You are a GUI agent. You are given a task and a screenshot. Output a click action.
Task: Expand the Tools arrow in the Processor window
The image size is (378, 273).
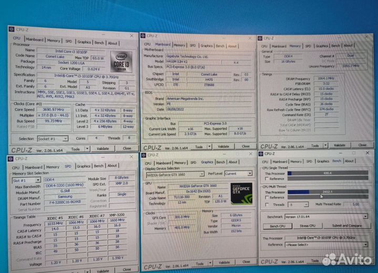pos(87,149)
